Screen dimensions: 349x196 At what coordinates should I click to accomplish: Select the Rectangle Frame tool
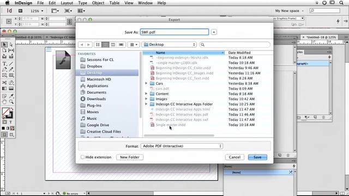[x=4, y=75]
